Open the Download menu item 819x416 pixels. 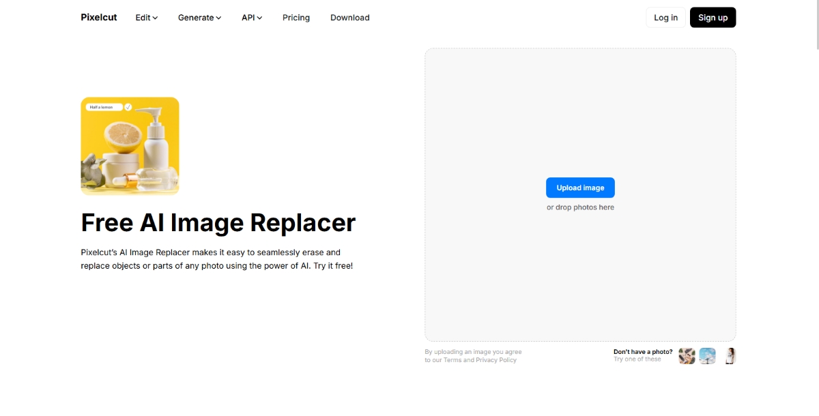tap(349, 18)
